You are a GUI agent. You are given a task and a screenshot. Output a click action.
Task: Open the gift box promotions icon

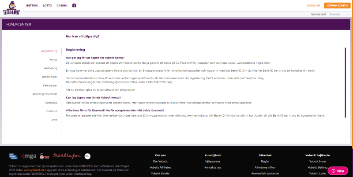click(x=74, y=5)
